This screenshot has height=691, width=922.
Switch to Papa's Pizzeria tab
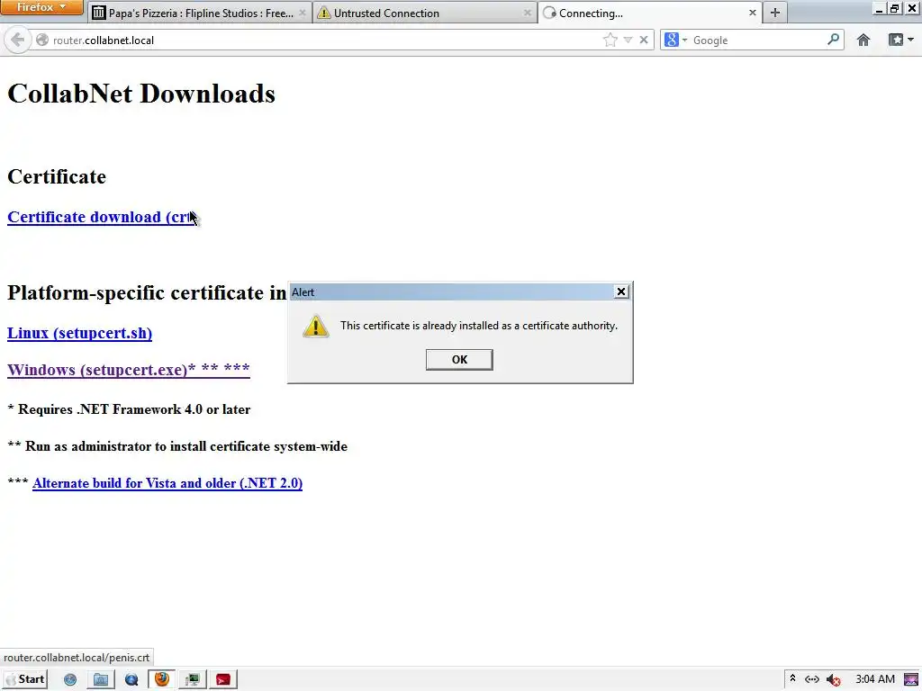(200, 13)
